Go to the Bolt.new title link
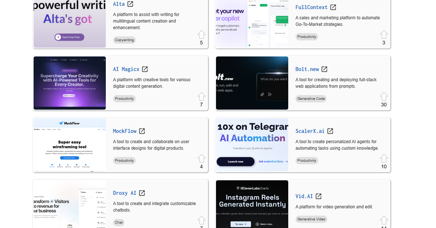436x228 pixels. coord(307,69)
